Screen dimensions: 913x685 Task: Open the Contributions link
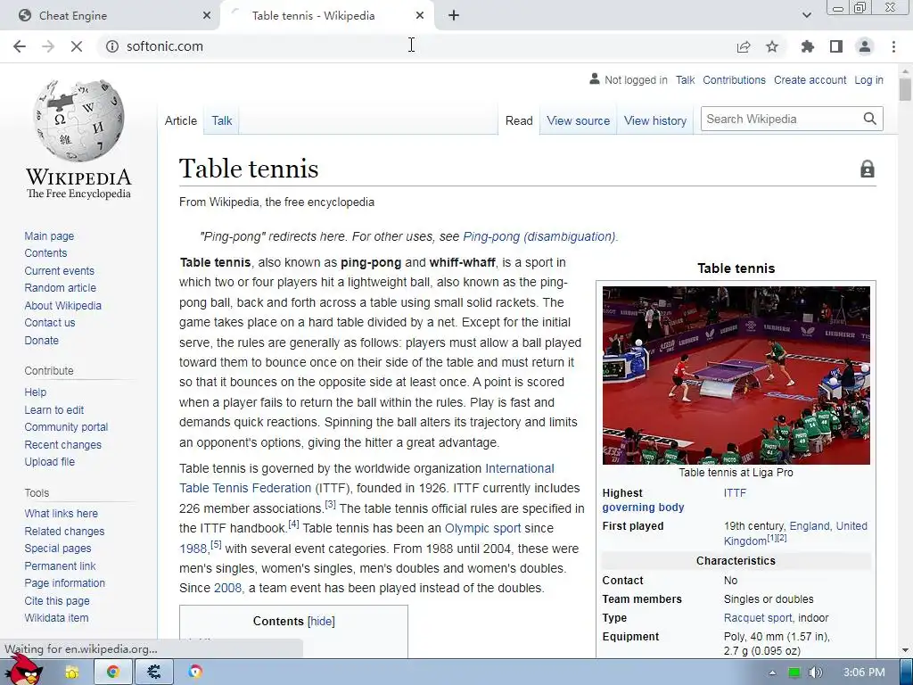click(734, 79)
